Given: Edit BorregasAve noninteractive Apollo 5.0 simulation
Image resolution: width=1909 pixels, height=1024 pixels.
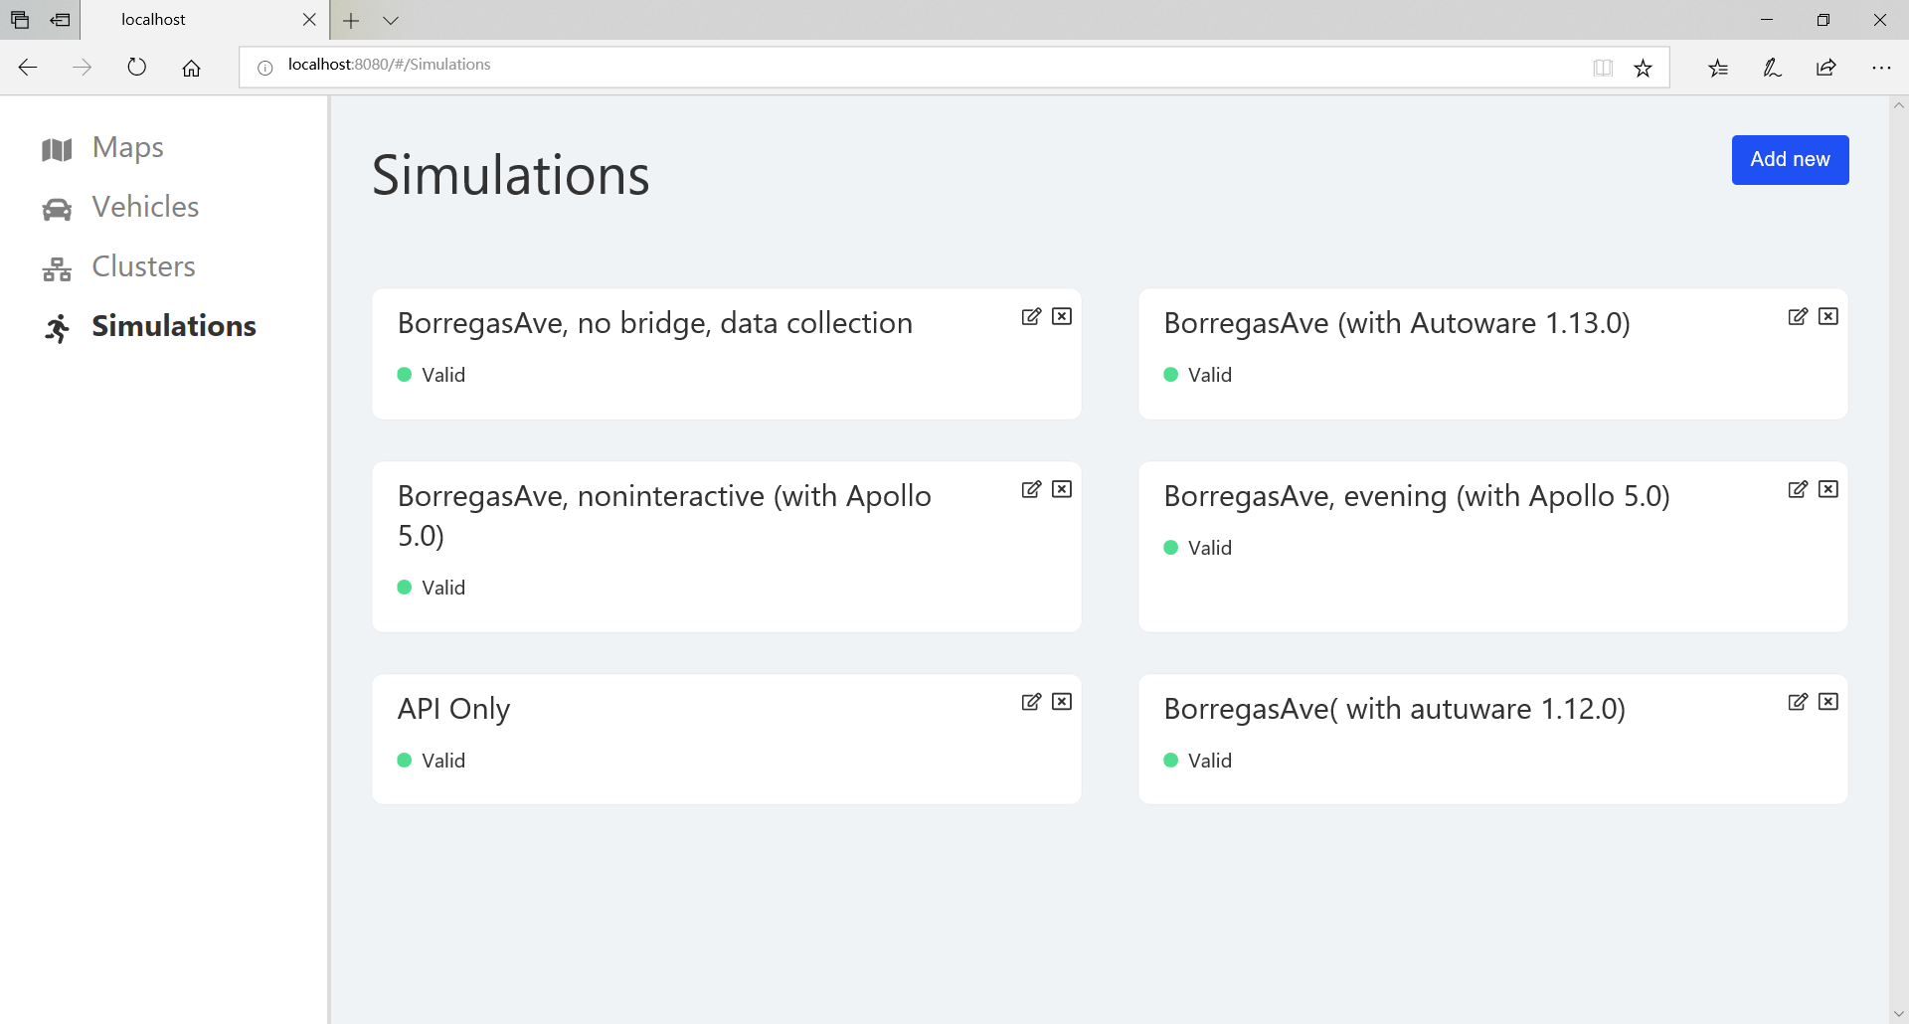Looking at the screenshot, I should click(1031, 489).
